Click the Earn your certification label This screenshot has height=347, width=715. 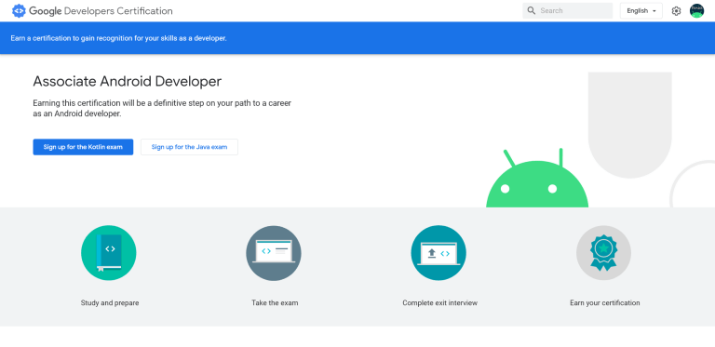pos(605,303)
